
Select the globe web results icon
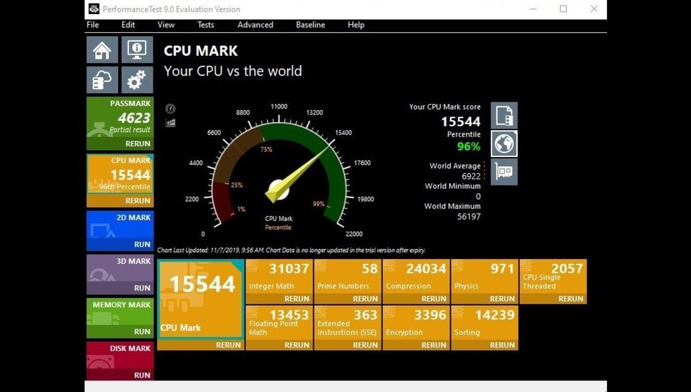click(x=504, y=144)
